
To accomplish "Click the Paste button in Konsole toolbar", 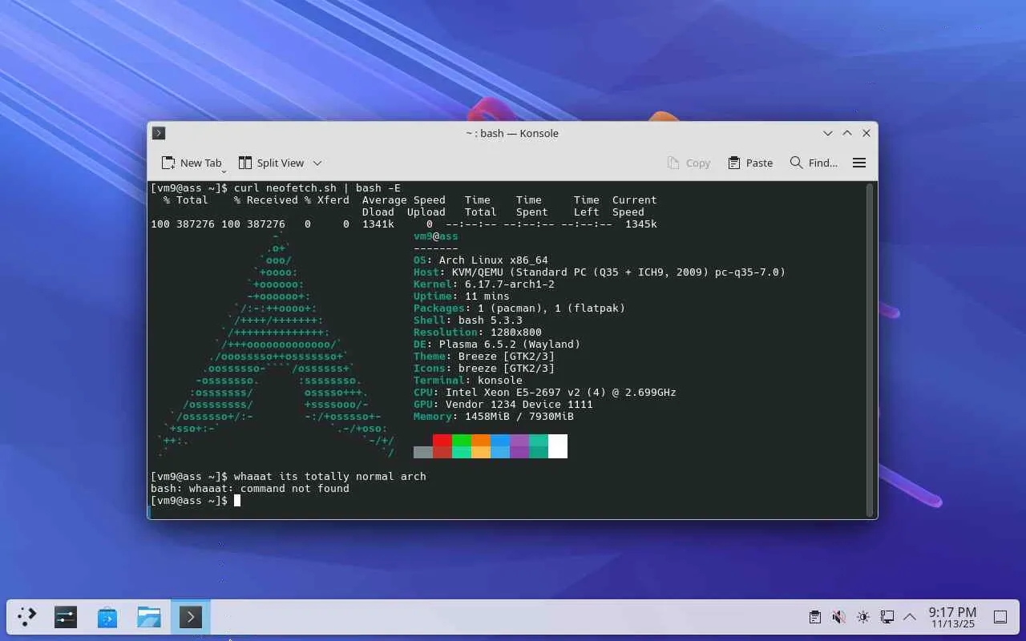I will [750, 163].
